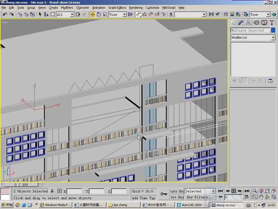Toggle the selection lock padlock
The image size is (278, 209).
(x=53, y=191)
